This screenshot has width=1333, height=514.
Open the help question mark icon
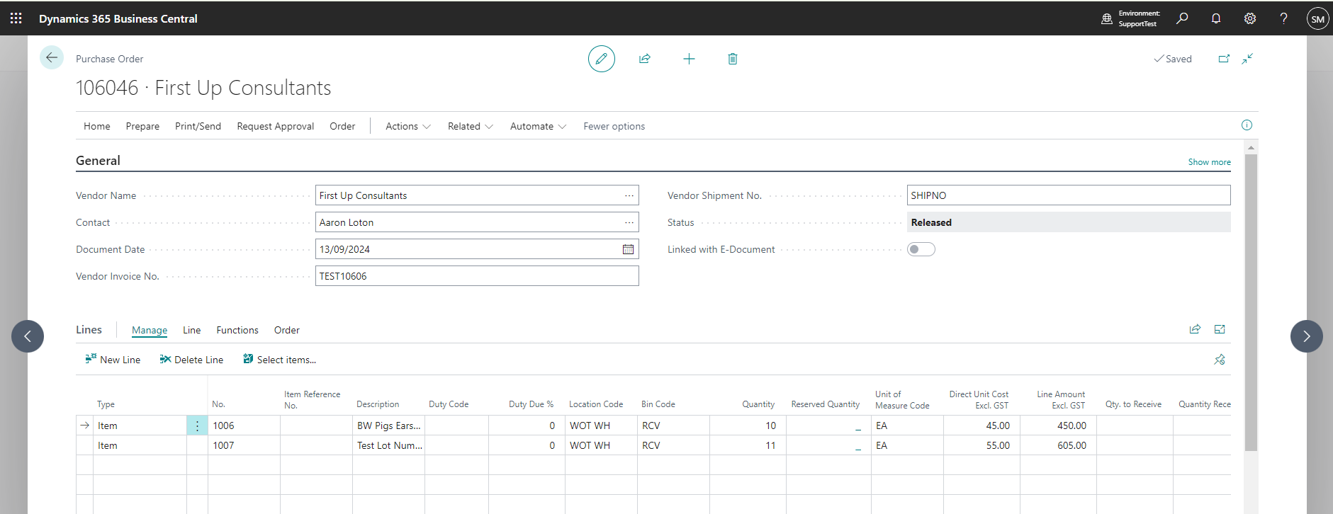[x=1283, y=18]
